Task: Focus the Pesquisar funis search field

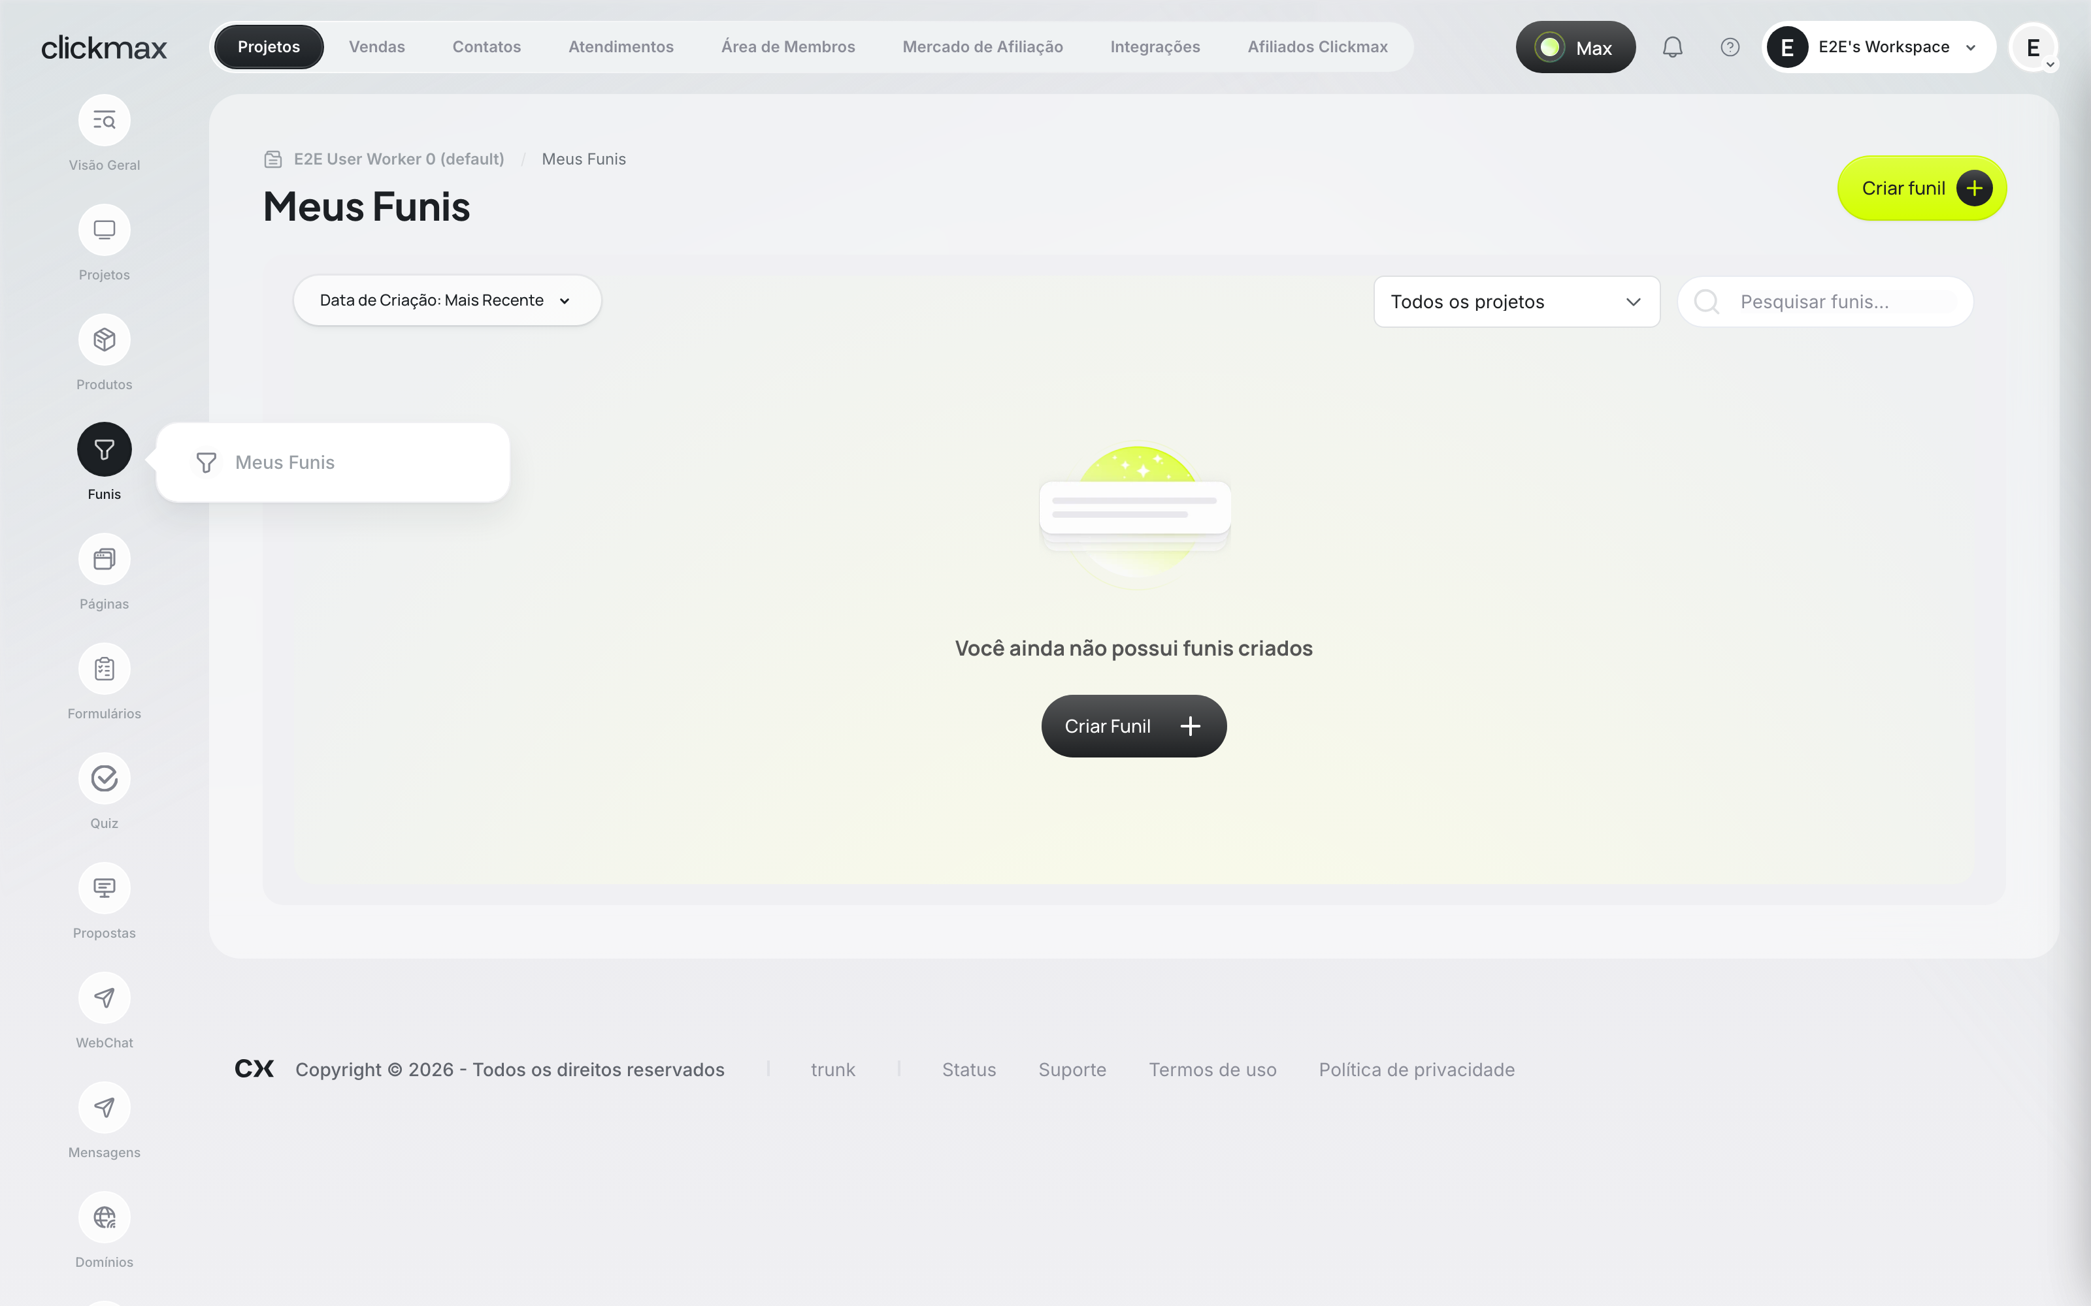Action: pos(1825,302)
